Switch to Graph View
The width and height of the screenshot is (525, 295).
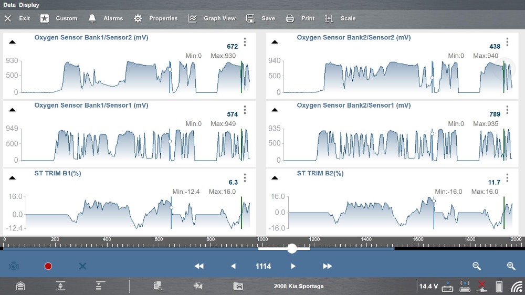click(212, 18)
